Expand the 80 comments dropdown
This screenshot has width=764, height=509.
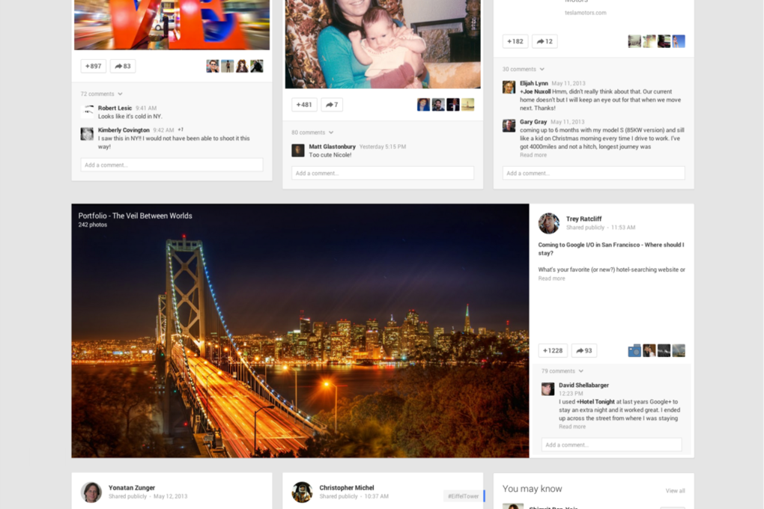313,132
